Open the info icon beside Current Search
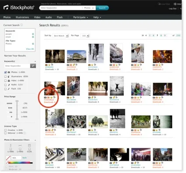 coord(21,25)
